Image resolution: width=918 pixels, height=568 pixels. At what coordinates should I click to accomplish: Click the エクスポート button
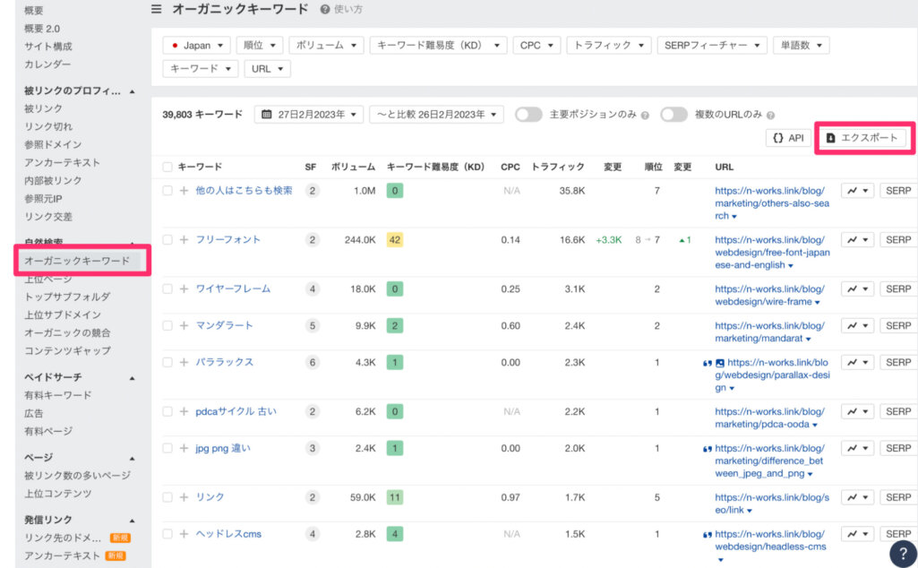click(862, 138)
